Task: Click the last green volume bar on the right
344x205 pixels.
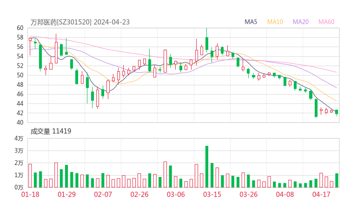Action: pyautogui.click(x=337, y=181)
